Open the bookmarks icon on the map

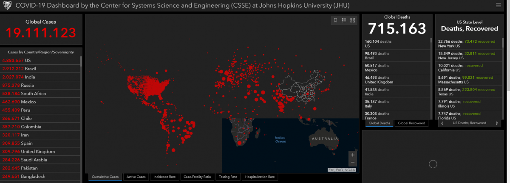point(335,20)
